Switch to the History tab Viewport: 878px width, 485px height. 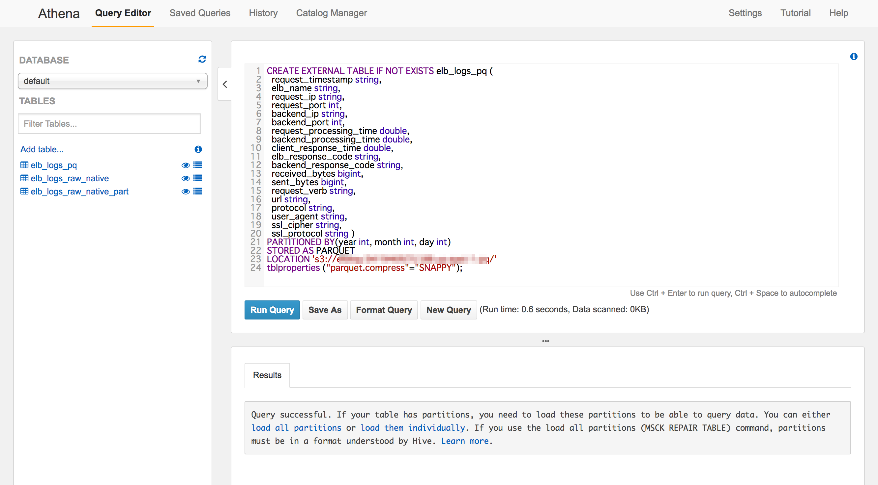pos(263,13)
